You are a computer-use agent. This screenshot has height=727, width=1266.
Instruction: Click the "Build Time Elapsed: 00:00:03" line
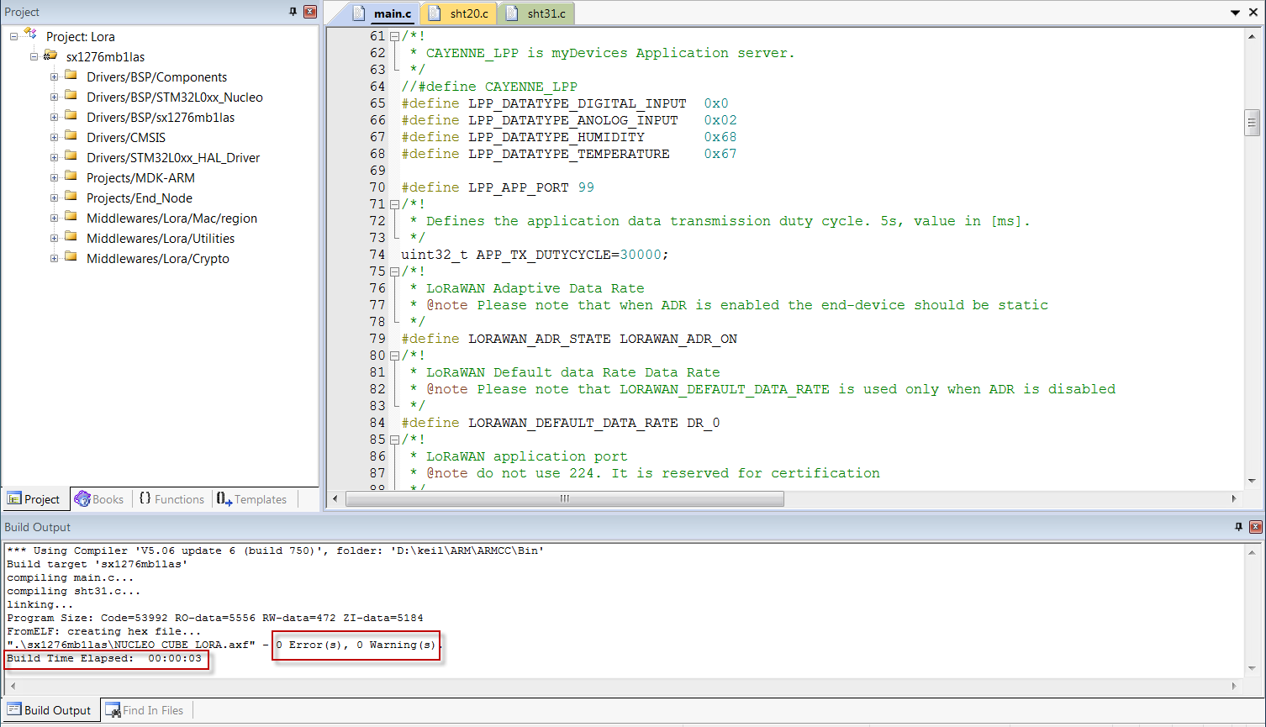(104, 658)
